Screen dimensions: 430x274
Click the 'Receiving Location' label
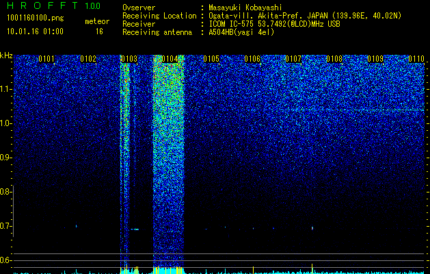159,16
